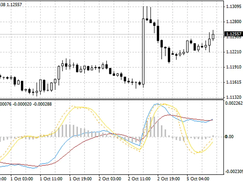This screenshot has width=243, height=182.
Task: Click the 2 Oct 11:00 time label
Action: [x=139, y=179]
